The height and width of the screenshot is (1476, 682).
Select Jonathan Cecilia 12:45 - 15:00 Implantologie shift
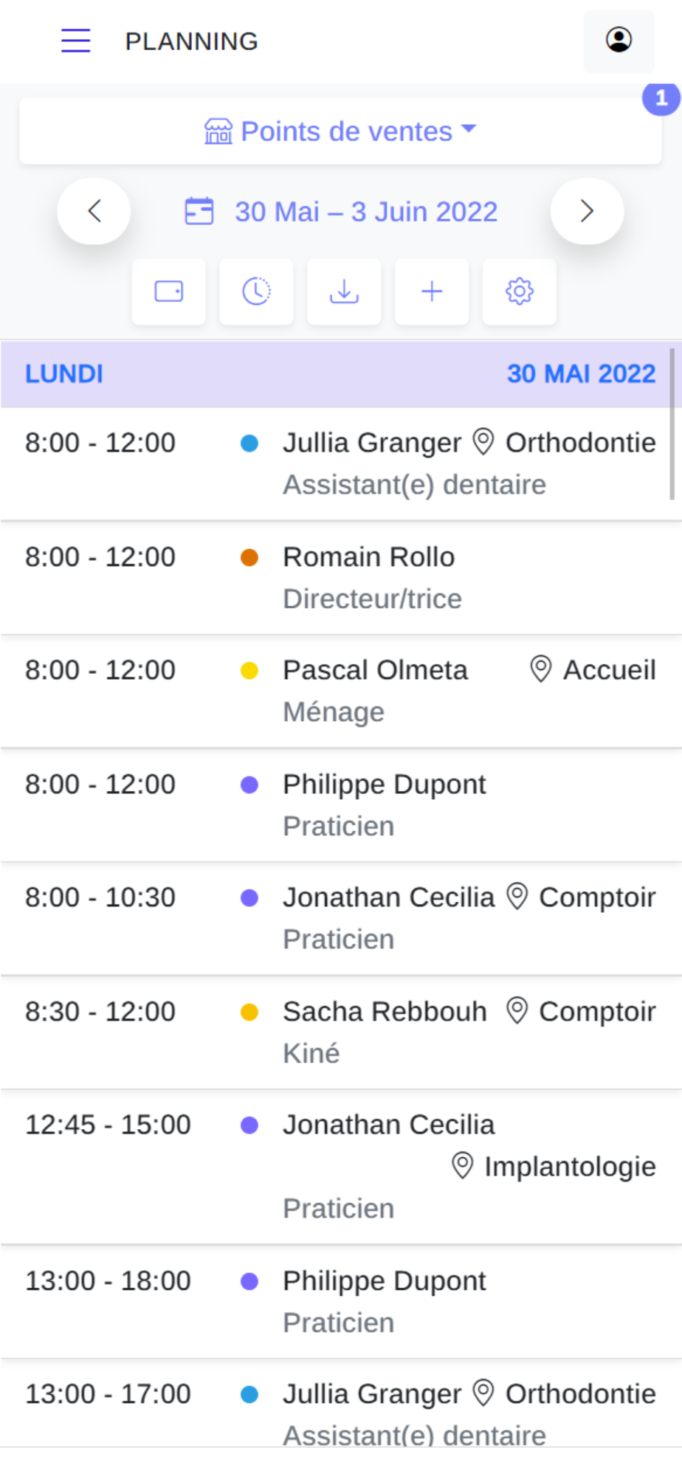341,1167
